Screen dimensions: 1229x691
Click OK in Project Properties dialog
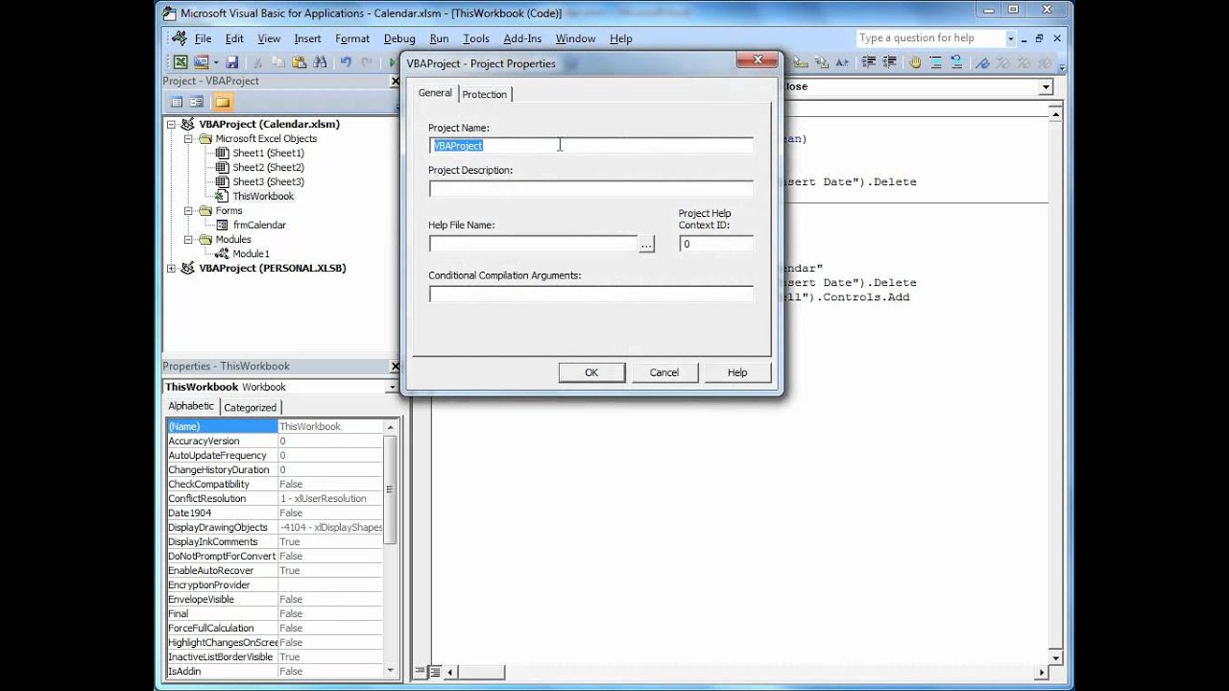point(591,372)
